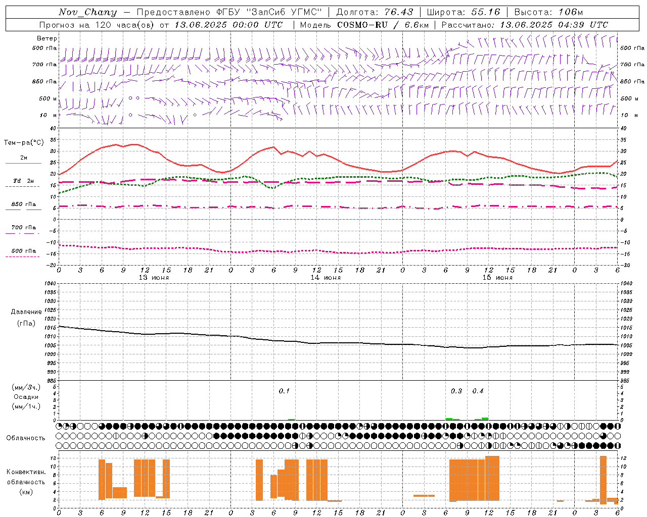The width and height of the screenshot is (647, 517).
Task: Click the (км) unit of convective cloud panel
Action: (x=26, y=492)
